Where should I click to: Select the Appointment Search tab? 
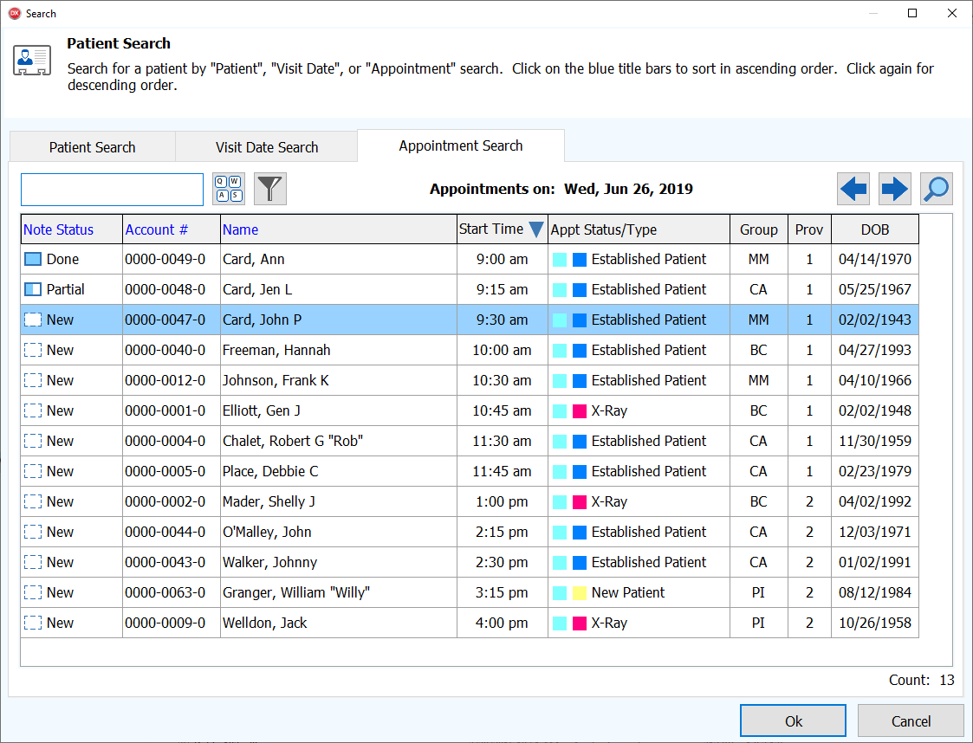tap(461, 145)
